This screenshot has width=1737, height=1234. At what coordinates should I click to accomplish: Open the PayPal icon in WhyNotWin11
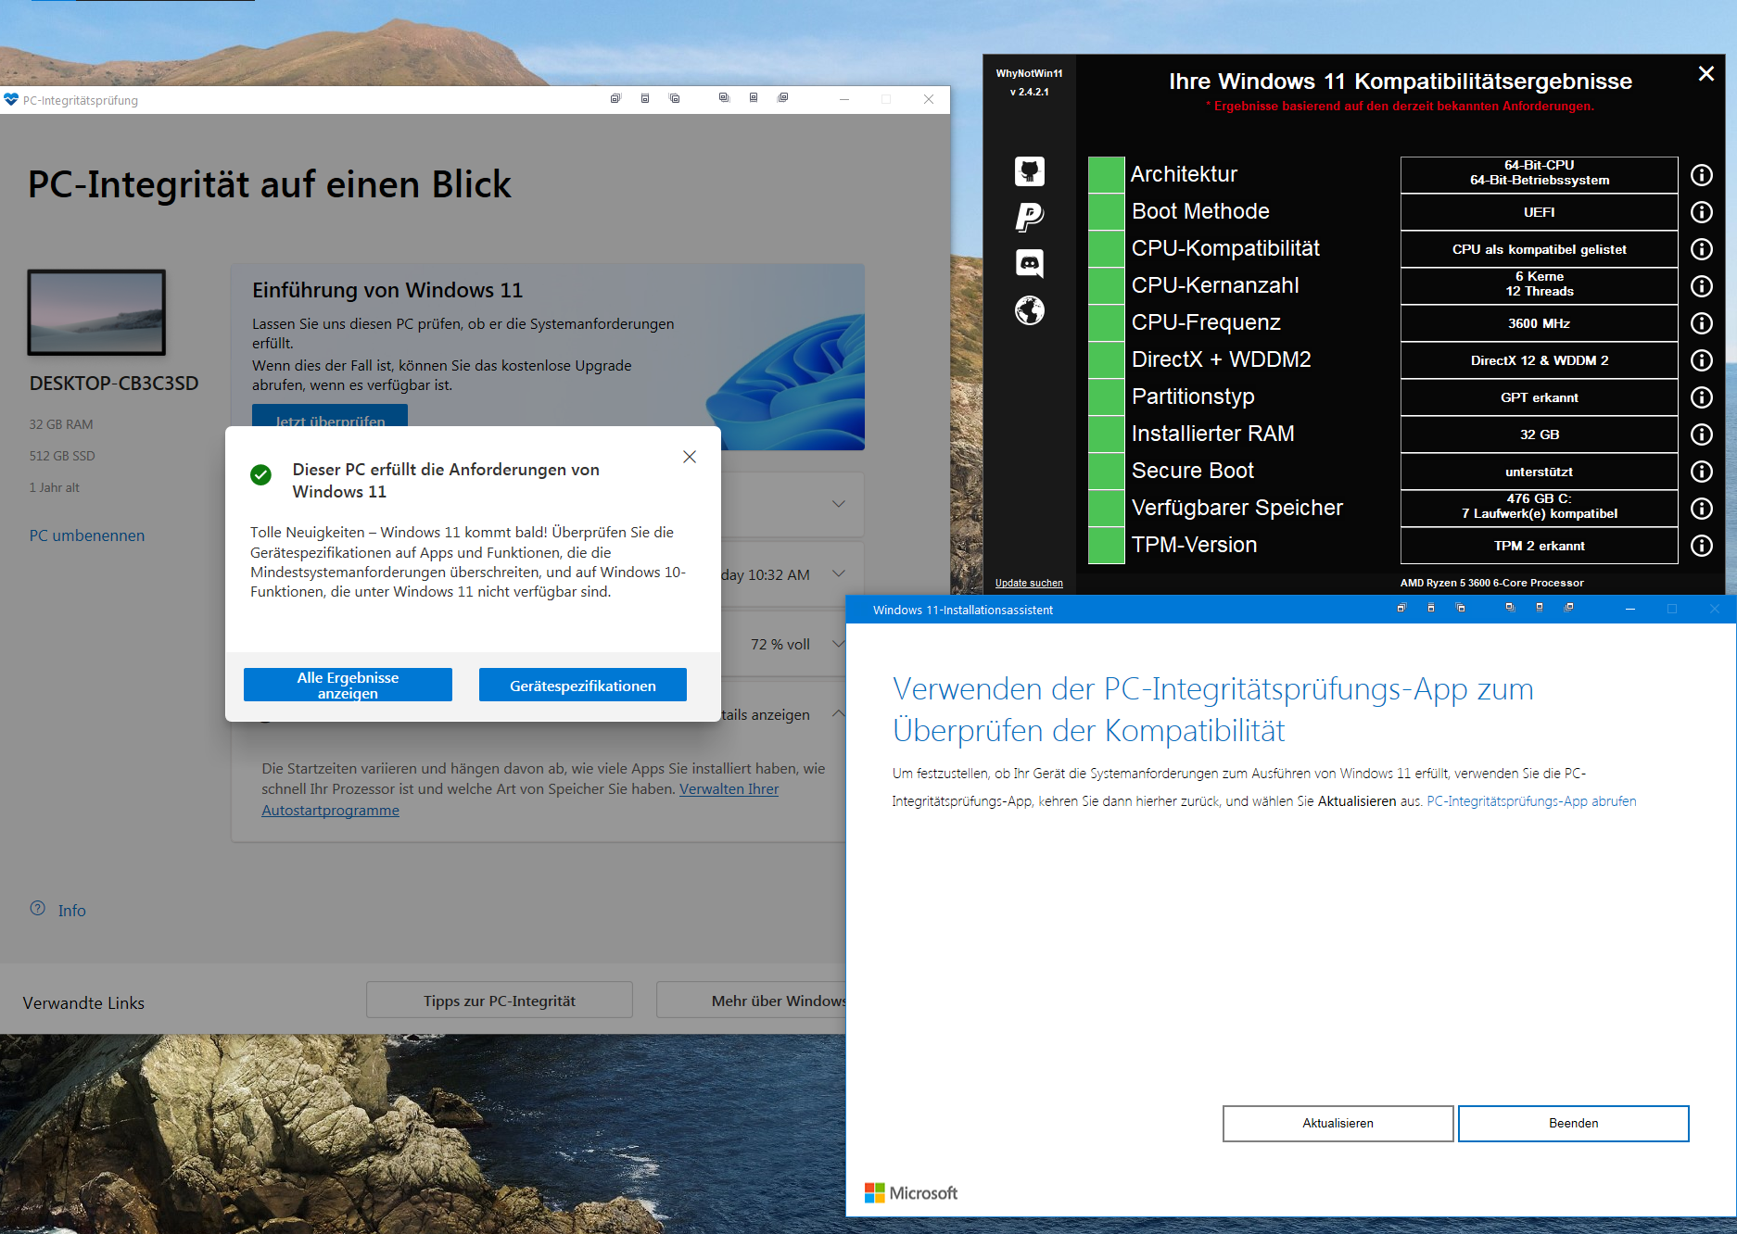coord(1030,218)
